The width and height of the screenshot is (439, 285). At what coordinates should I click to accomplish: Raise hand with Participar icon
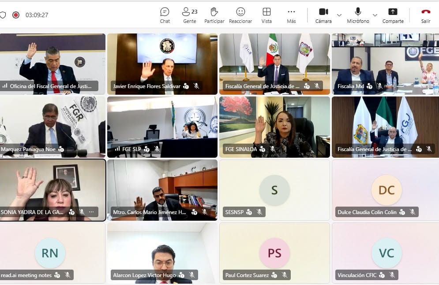click(x=214, y=15)
